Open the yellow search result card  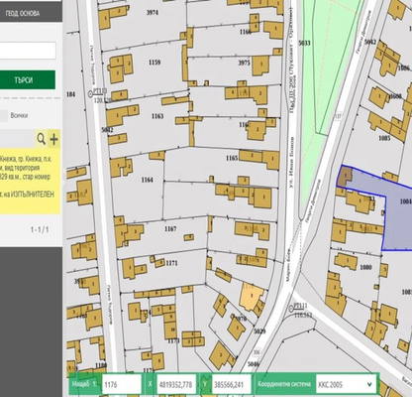[x=30, y=172]
